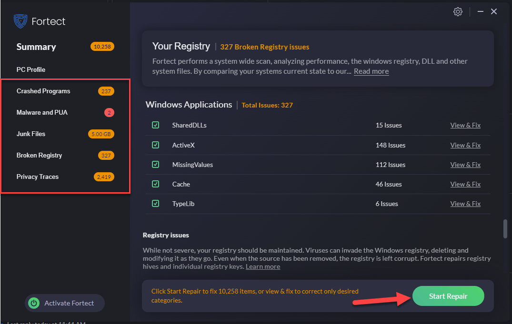Select Broken Registry in sidebar

click(x=39, y=156)
